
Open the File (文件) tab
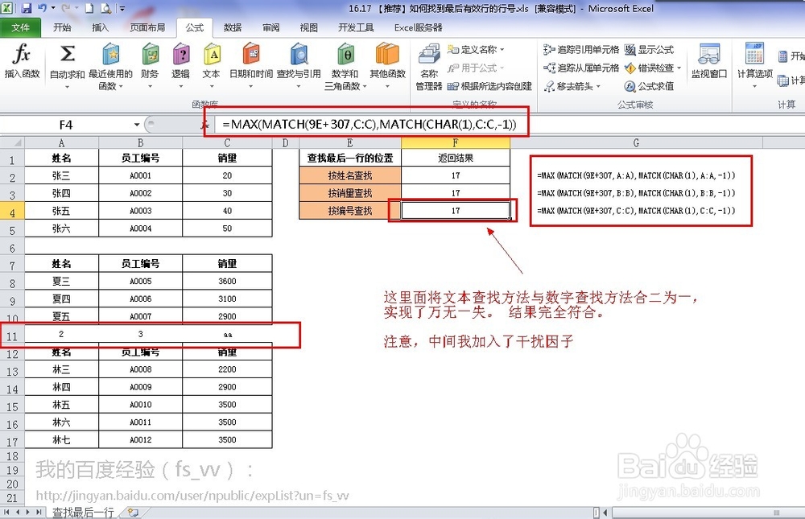(20, 27)
